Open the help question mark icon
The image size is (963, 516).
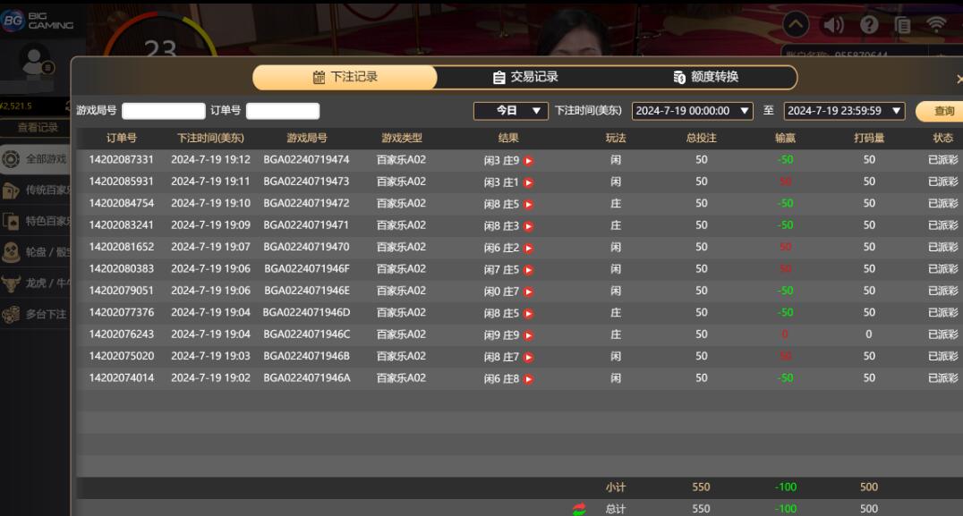click(x=869, y=25)
